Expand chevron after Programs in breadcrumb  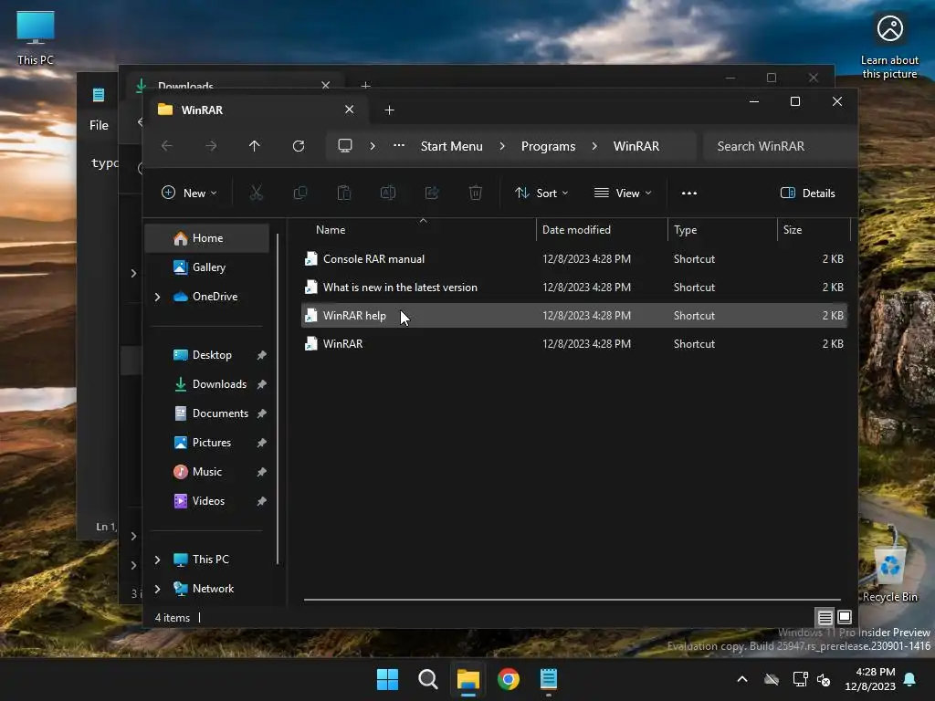(594, 146)
